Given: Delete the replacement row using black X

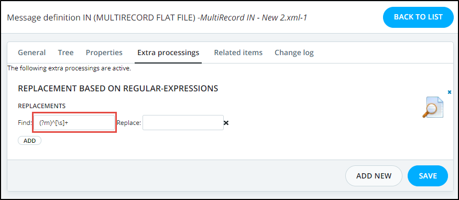Looking at the screenshot, I should pos(226,123).
